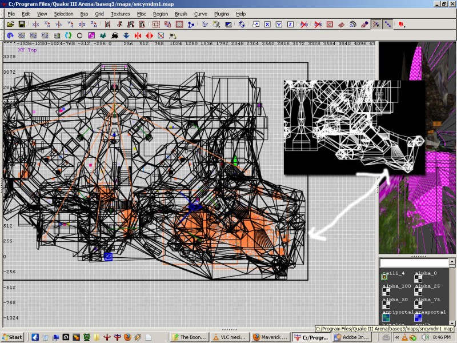
Task: Flip selection along X axis
Action: (x=36, y=25)
